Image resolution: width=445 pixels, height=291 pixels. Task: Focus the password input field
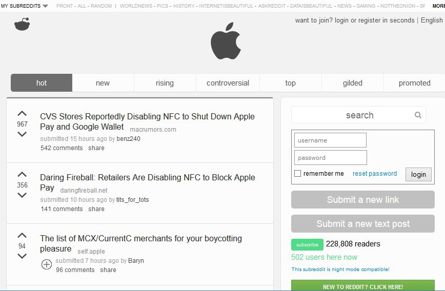[330, 157]
